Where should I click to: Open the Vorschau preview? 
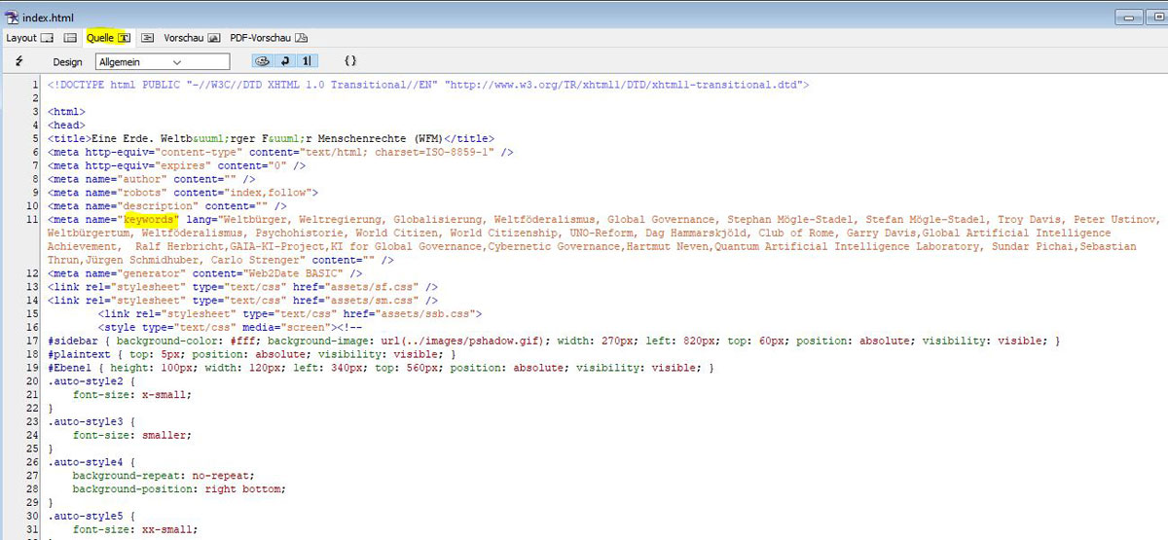pyautogui.click(x=183, y=38)
